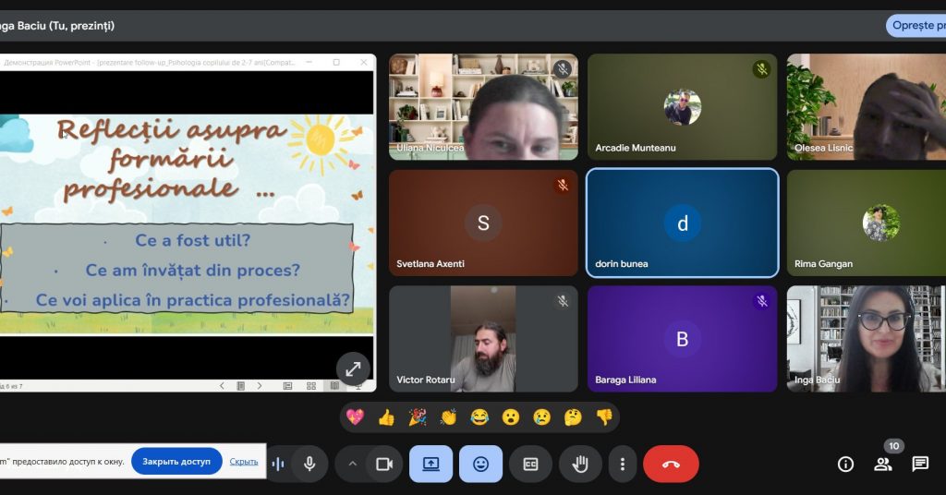This screenshot has height=495, width=946.
Task: Open the three-dot more options menu
Action: click(623, 464)
